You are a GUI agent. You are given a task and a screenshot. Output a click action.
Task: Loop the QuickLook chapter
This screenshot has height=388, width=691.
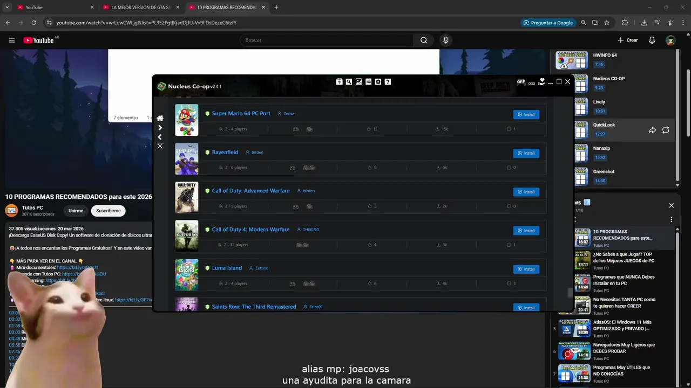666,130
